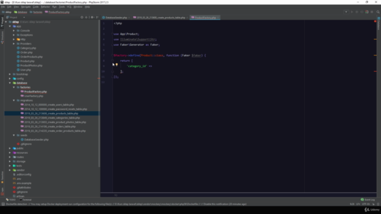Select User.php in the project tree
The height and width of the screenshot is (214, 381).
24,70
